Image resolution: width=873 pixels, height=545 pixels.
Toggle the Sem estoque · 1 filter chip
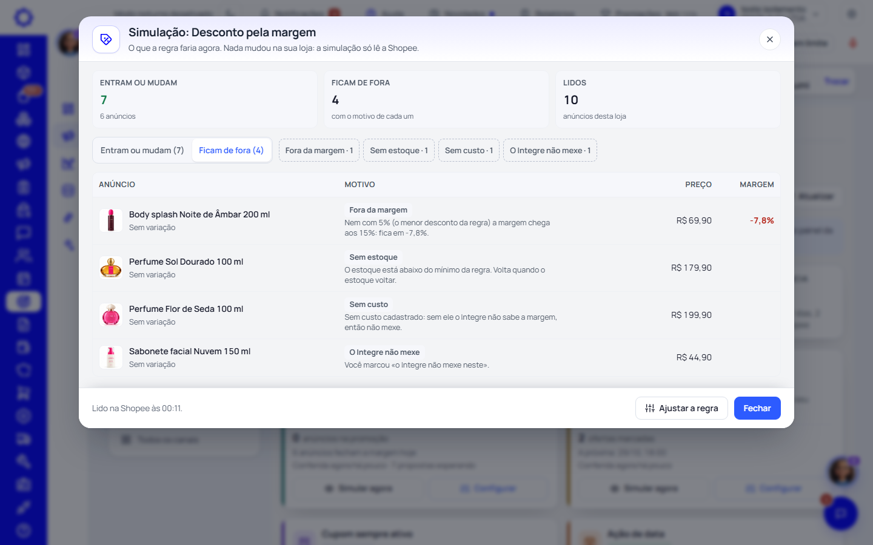tap(399, 150)
